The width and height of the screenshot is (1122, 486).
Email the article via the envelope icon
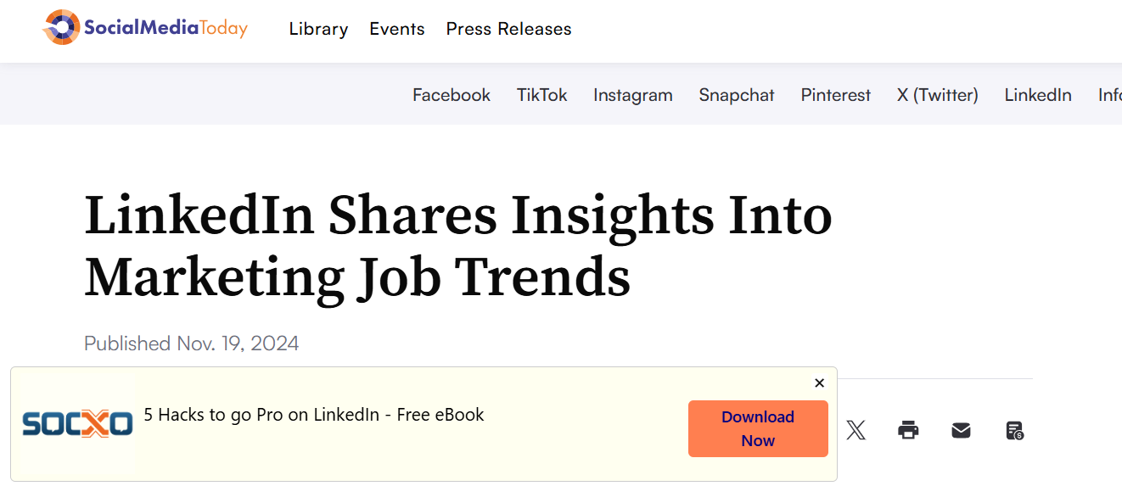tap(961, 430)
